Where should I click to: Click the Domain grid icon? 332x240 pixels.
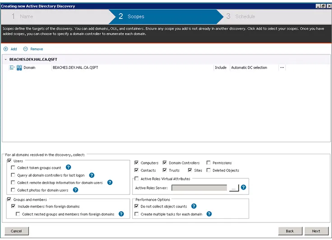(19, 68)
